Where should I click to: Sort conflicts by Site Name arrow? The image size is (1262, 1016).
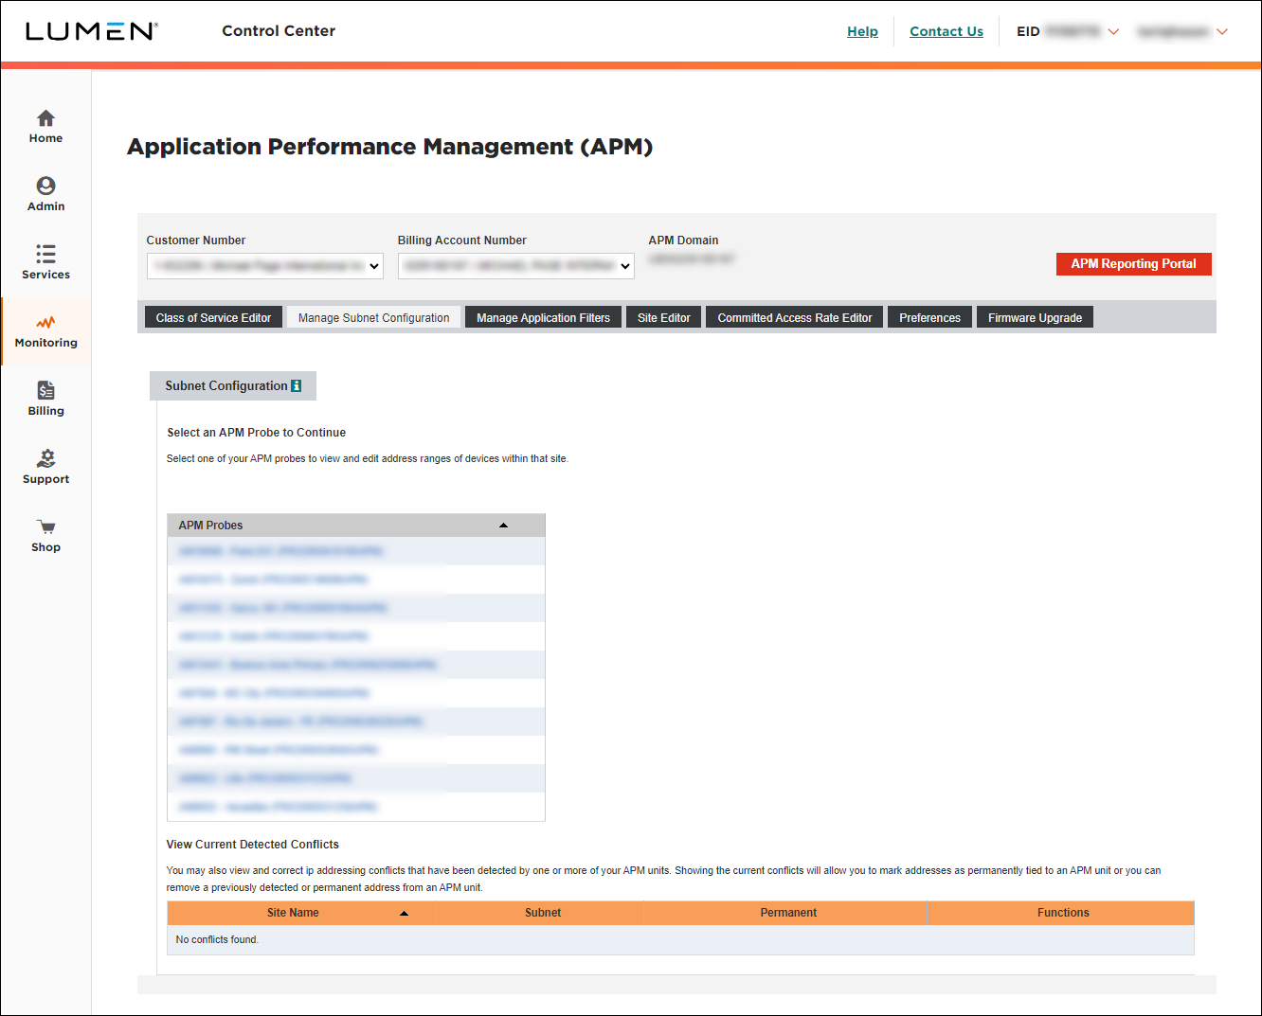coord(404,914)
